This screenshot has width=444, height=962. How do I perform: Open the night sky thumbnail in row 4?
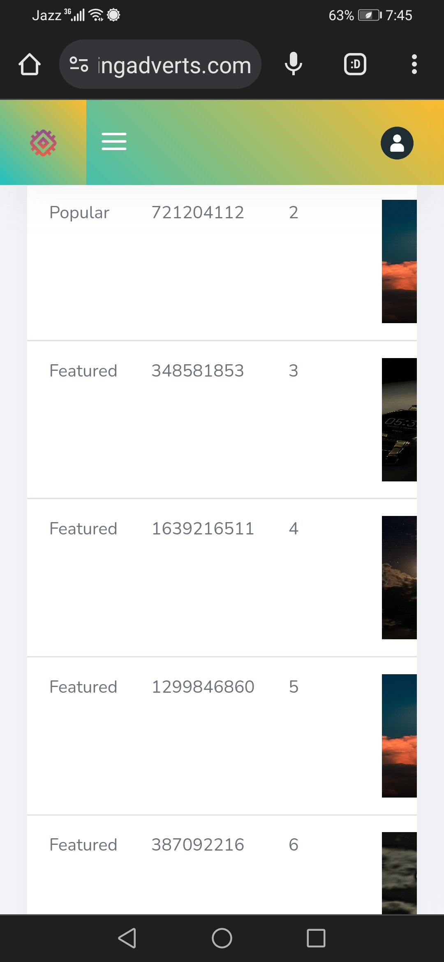399,578
